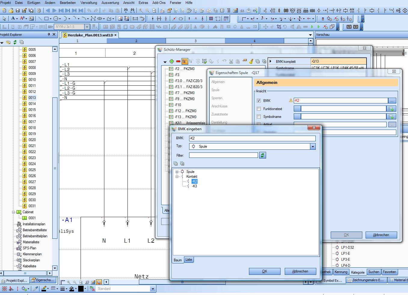Screen dimensions: 408x295
Task: Enable the Funktionstext checkbox
Action: pos(259,109)
